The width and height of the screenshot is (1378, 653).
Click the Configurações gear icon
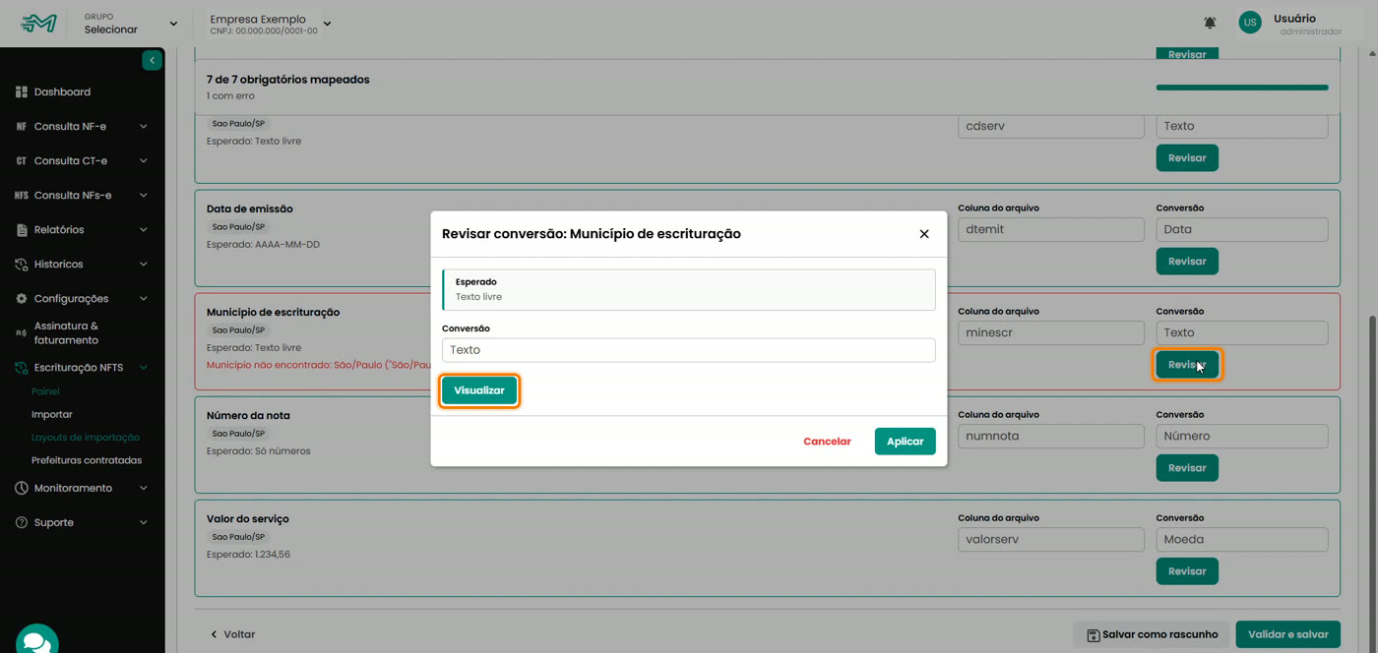22,298
